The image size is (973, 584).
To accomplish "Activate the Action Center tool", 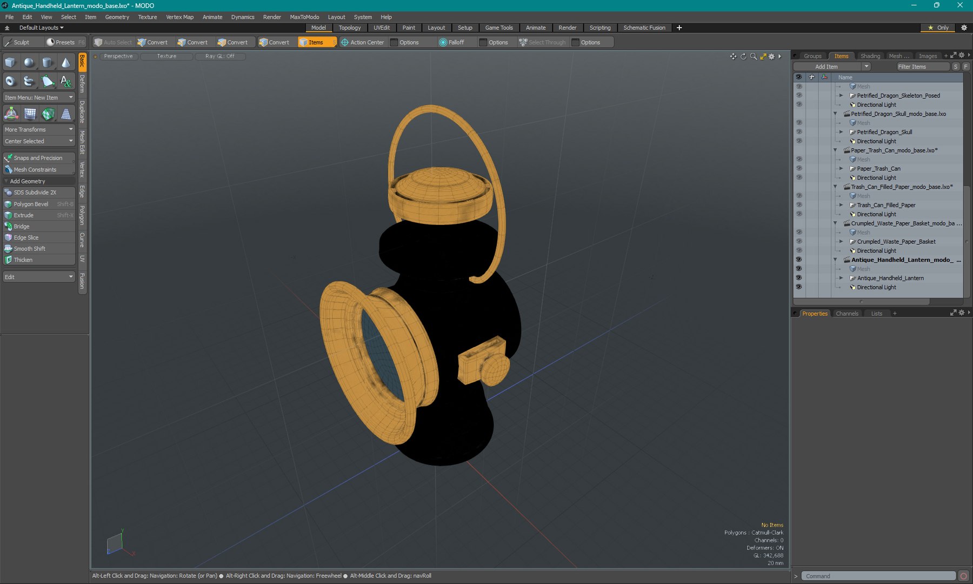I will coord(362,42).
